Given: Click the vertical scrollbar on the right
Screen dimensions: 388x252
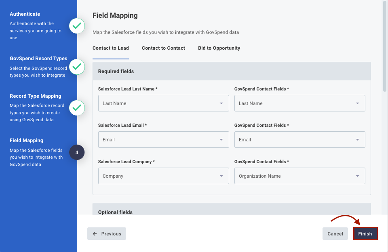Looking at the screenshot, I should [x=385, y=46].
